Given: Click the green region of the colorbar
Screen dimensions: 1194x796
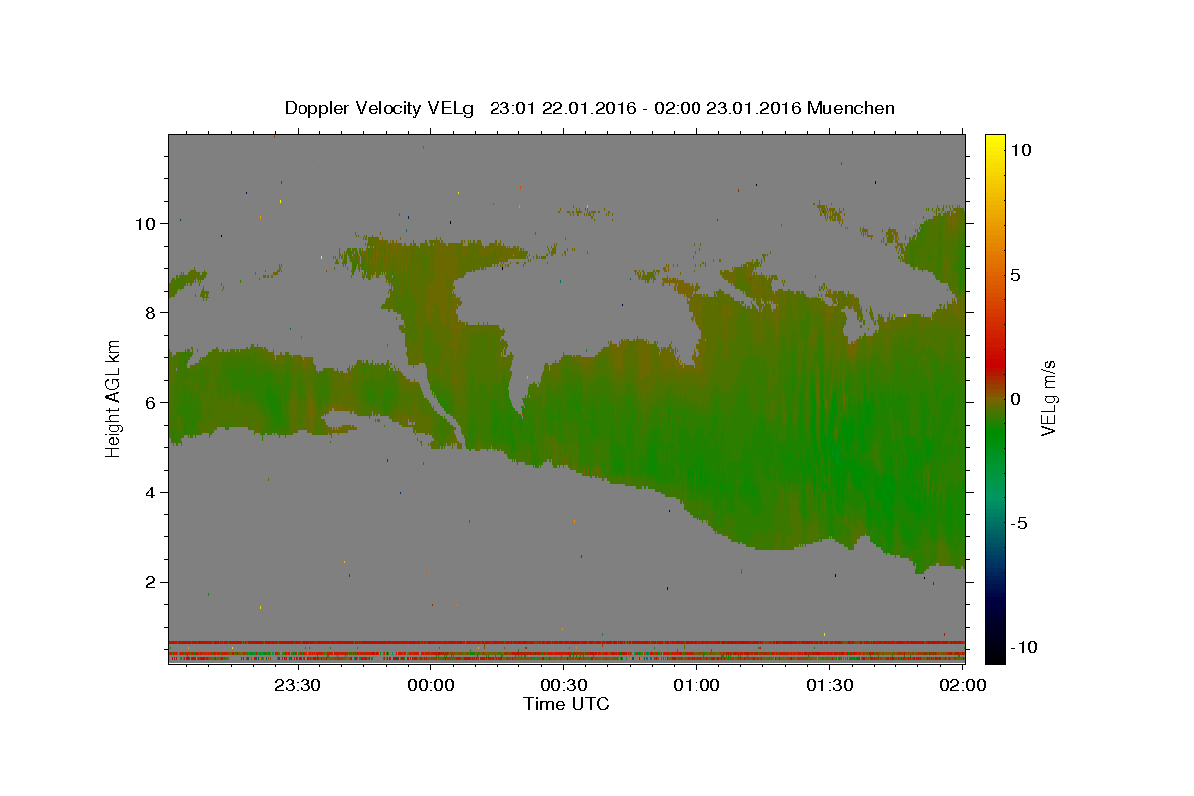Looking at the screenshot, I should [x=994, y=448].
